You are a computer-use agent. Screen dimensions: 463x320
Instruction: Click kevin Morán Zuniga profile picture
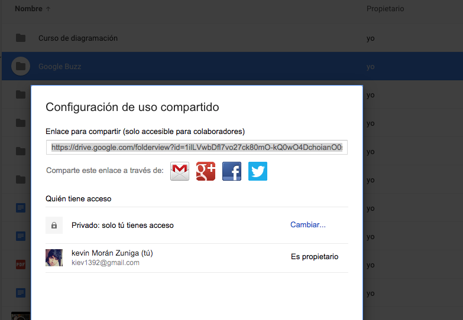click(x=54, y=257)
